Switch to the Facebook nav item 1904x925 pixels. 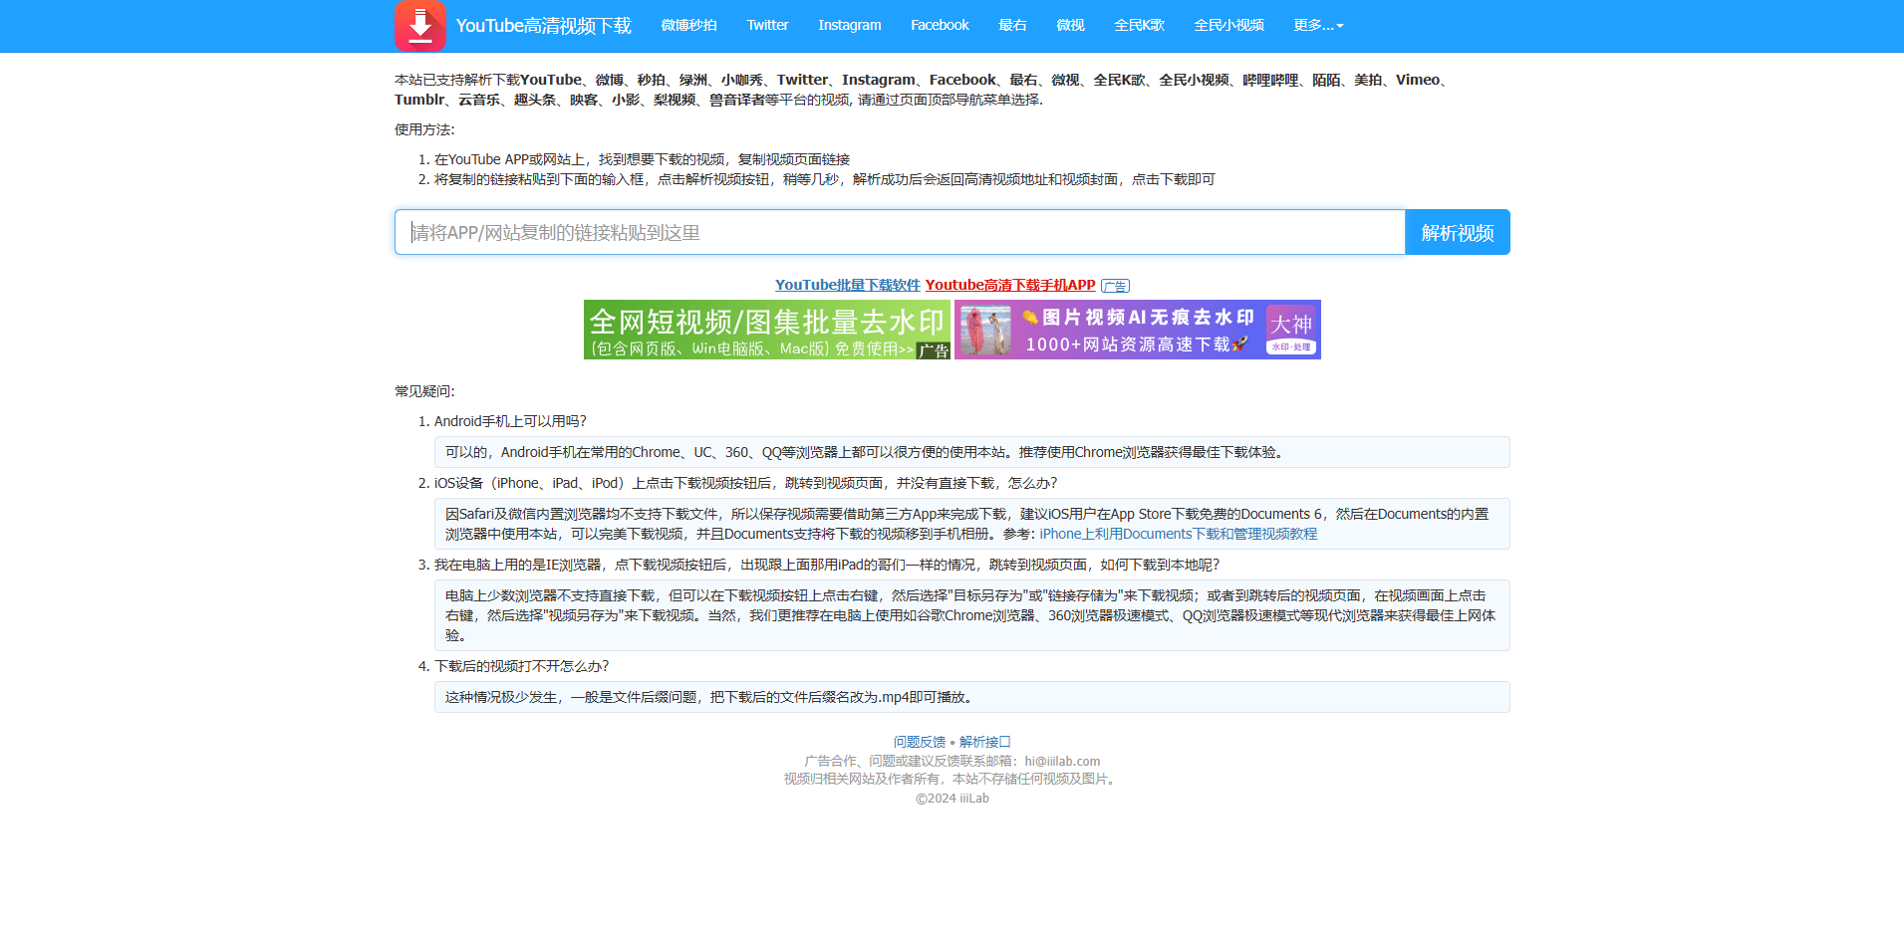(940, 25)
